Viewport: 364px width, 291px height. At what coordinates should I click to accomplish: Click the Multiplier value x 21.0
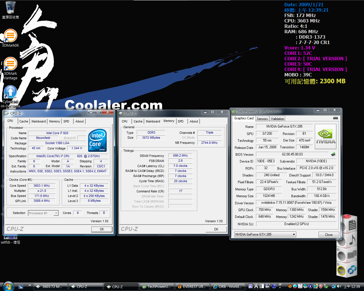[x=42, y=191]
